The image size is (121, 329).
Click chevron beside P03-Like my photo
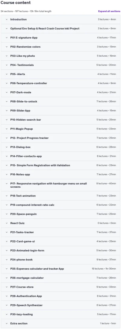tap(7, 56)
